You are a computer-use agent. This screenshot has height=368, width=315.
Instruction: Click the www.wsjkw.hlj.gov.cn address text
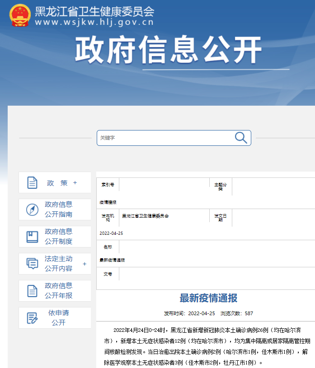pyautogui.click(x=94, y=22)
